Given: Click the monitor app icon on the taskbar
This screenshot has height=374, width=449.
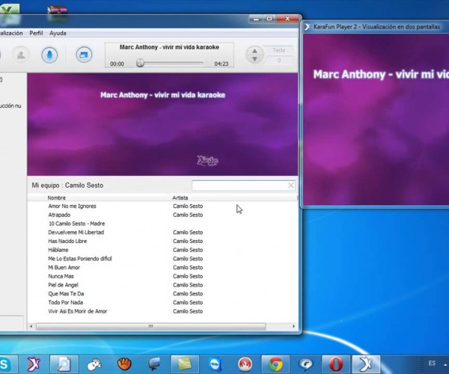Looking at the screenshot, I should (155, 364).
